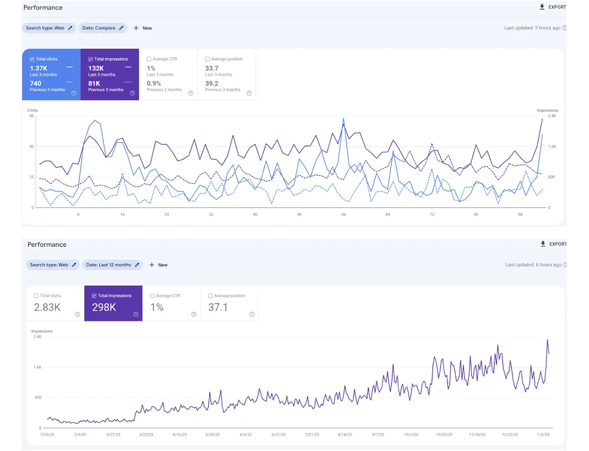Enable Average position checkbox on 39.2 card

pyautogui.click(x=207, y=59)
